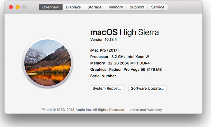
Task: Click the Apple copyright notice text
Action: [x=83, y=110]
